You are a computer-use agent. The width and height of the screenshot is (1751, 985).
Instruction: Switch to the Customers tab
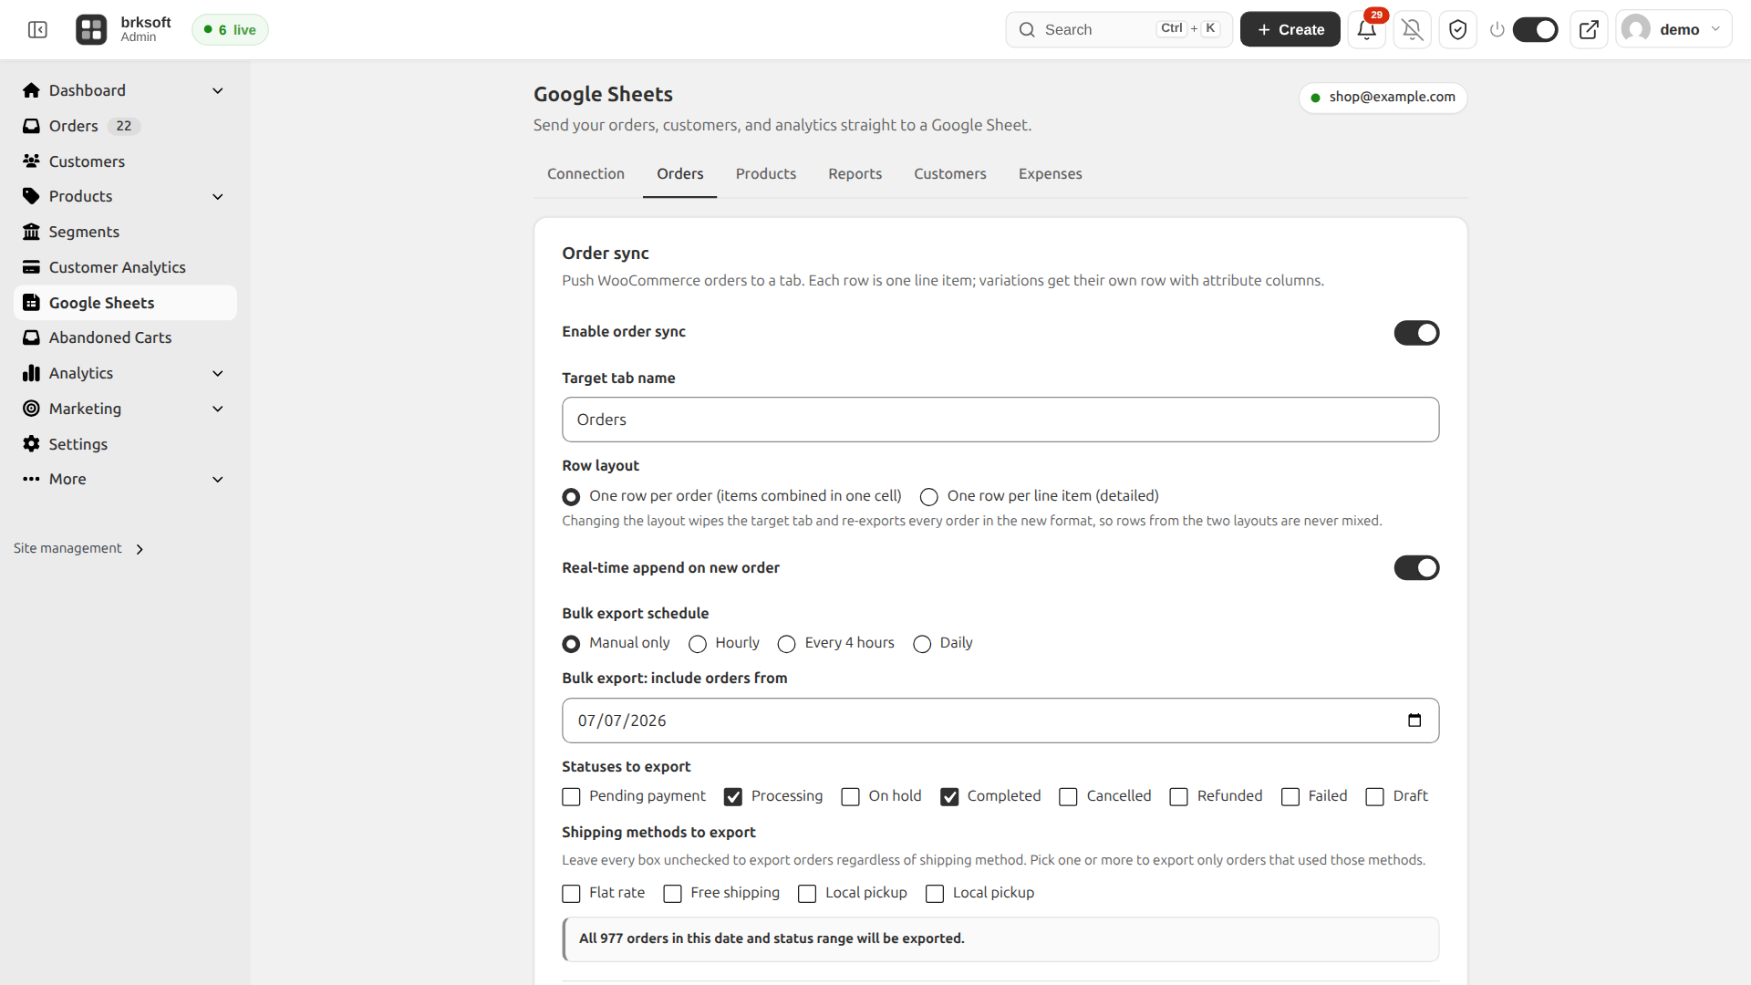click(x=949, y=174)
